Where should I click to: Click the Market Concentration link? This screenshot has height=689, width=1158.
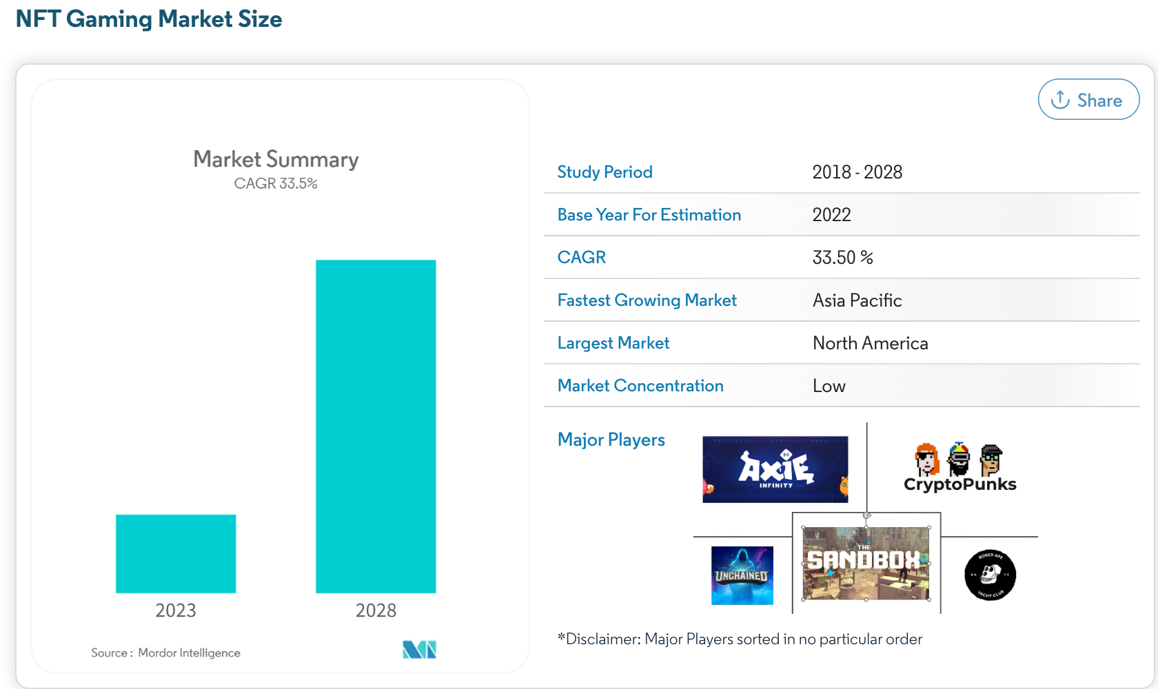(x=640, y=385)
